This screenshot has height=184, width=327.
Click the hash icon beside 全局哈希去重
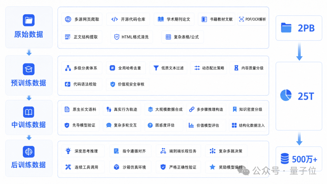112,68
